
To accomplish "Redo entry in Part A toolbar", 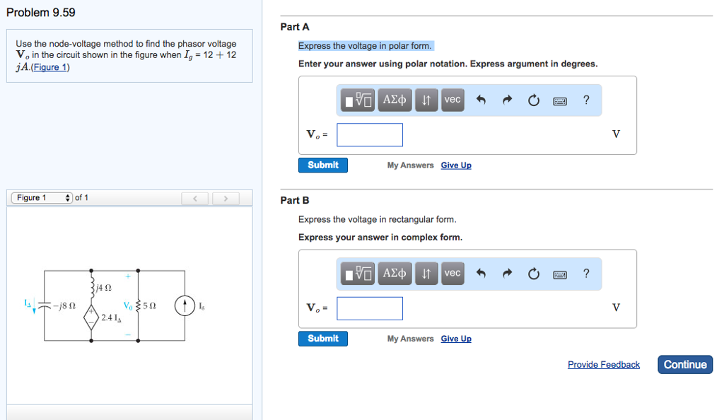I will 507,100.
